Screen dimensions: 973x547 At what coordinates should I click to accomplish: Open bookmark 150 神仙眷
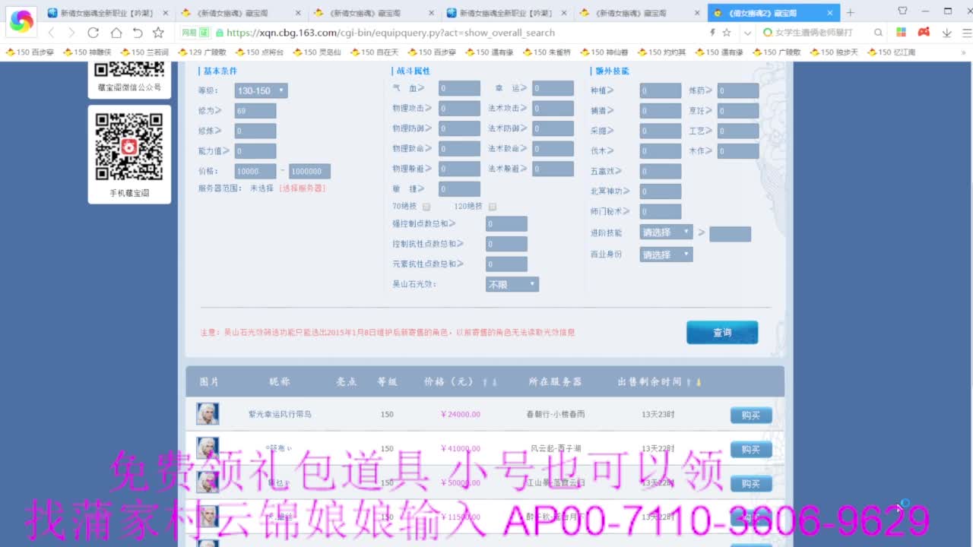pyautogui.click(x=604, y=52)
